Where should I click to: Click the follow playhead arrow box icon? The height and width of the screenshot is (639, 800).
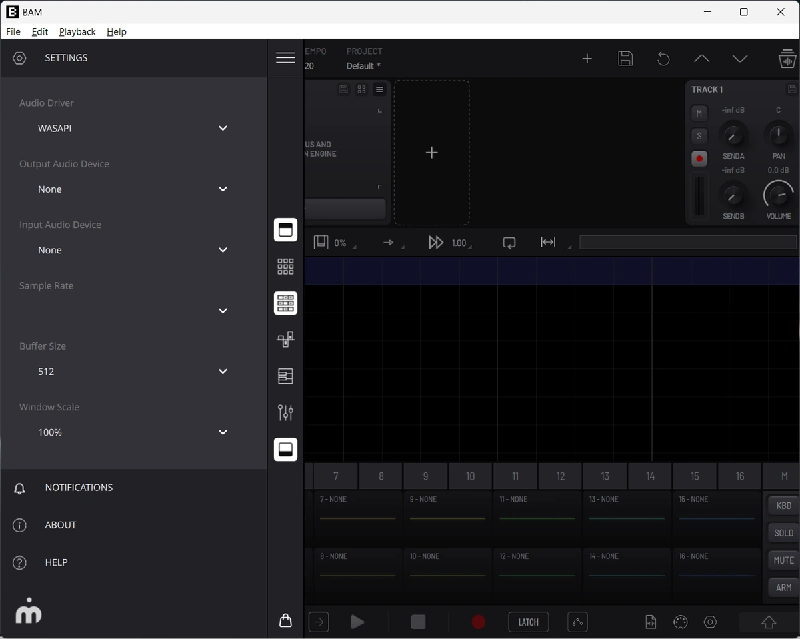click(x=319, y=622)
